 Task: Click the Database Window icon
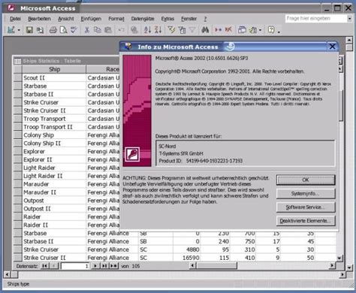[242, 30]
